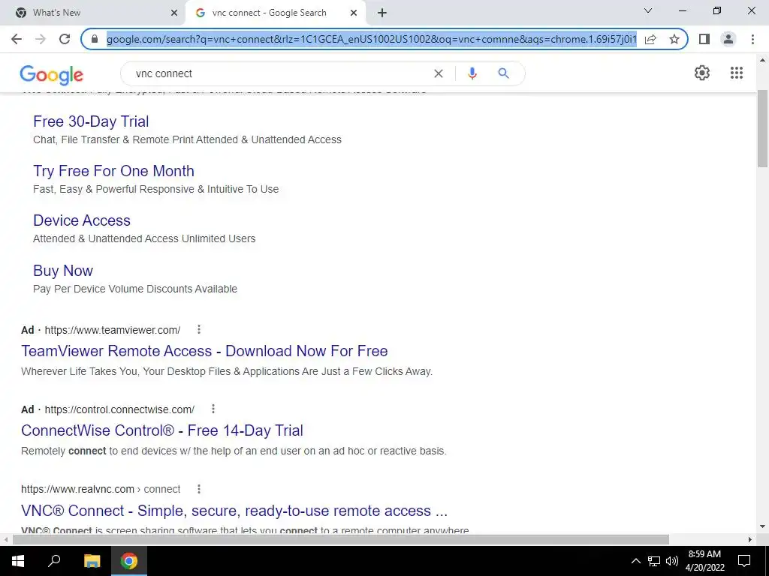Open Windows taskbar search
The width and height of the screenshot is (769, 576).
(x=54, y=561)
